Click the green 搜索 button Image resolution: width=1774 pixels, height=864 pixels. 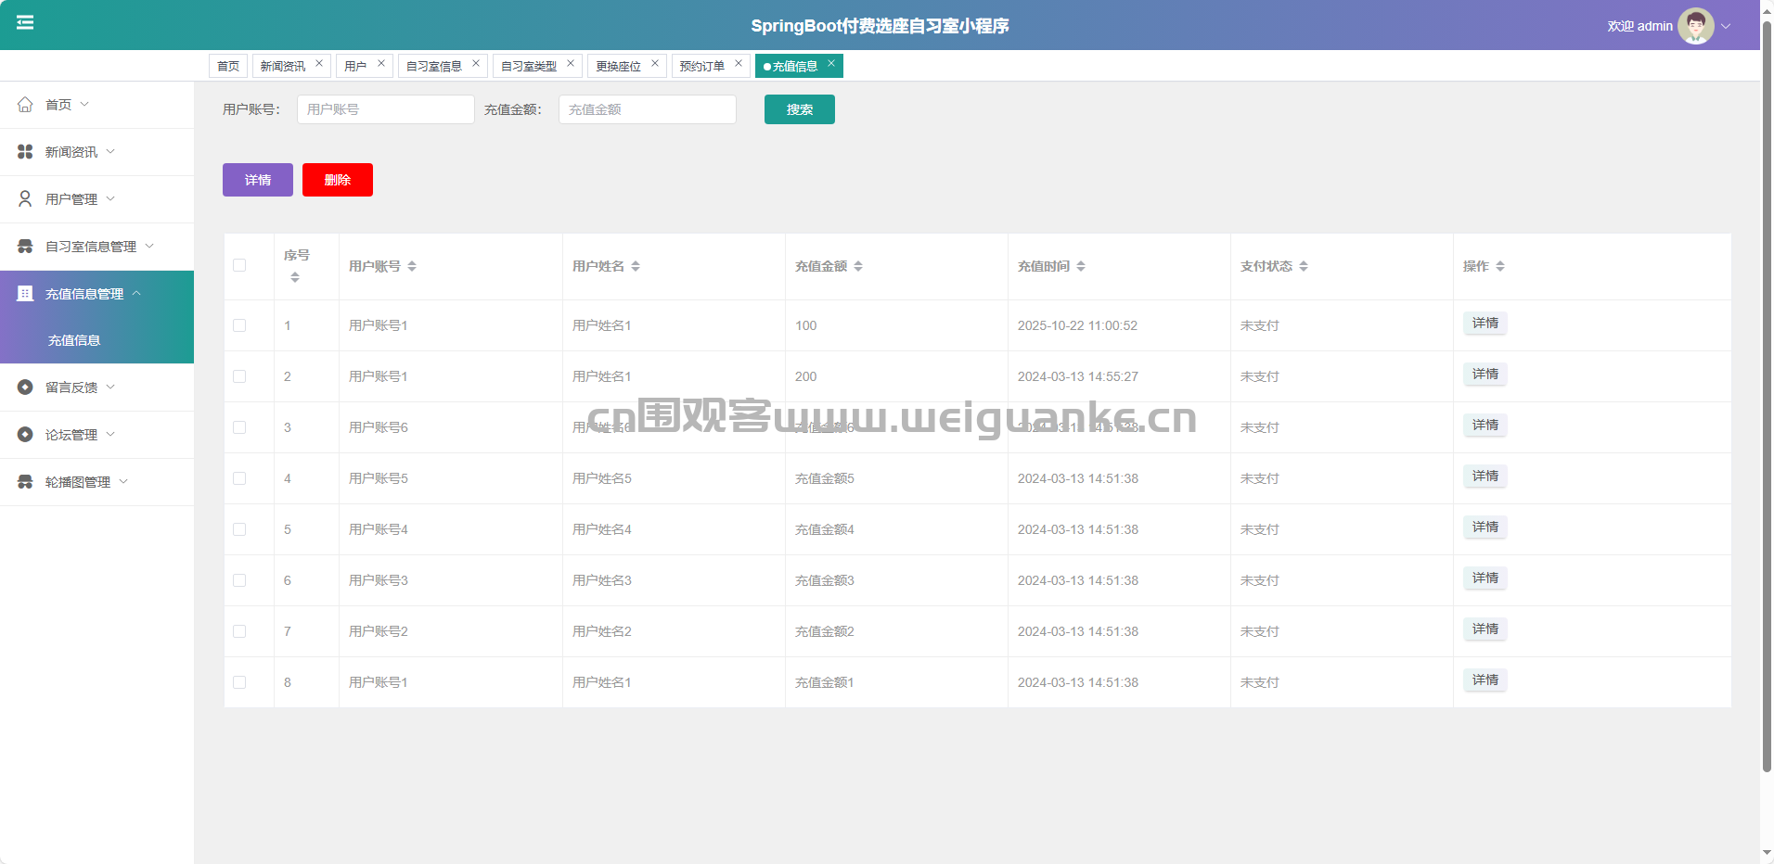(x=799, y=109)
